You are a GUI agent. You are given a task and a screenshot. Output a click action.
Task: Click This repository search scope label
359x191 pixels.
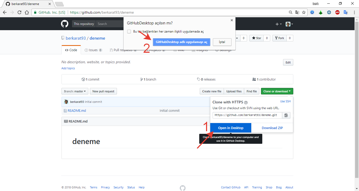[84, 24]
